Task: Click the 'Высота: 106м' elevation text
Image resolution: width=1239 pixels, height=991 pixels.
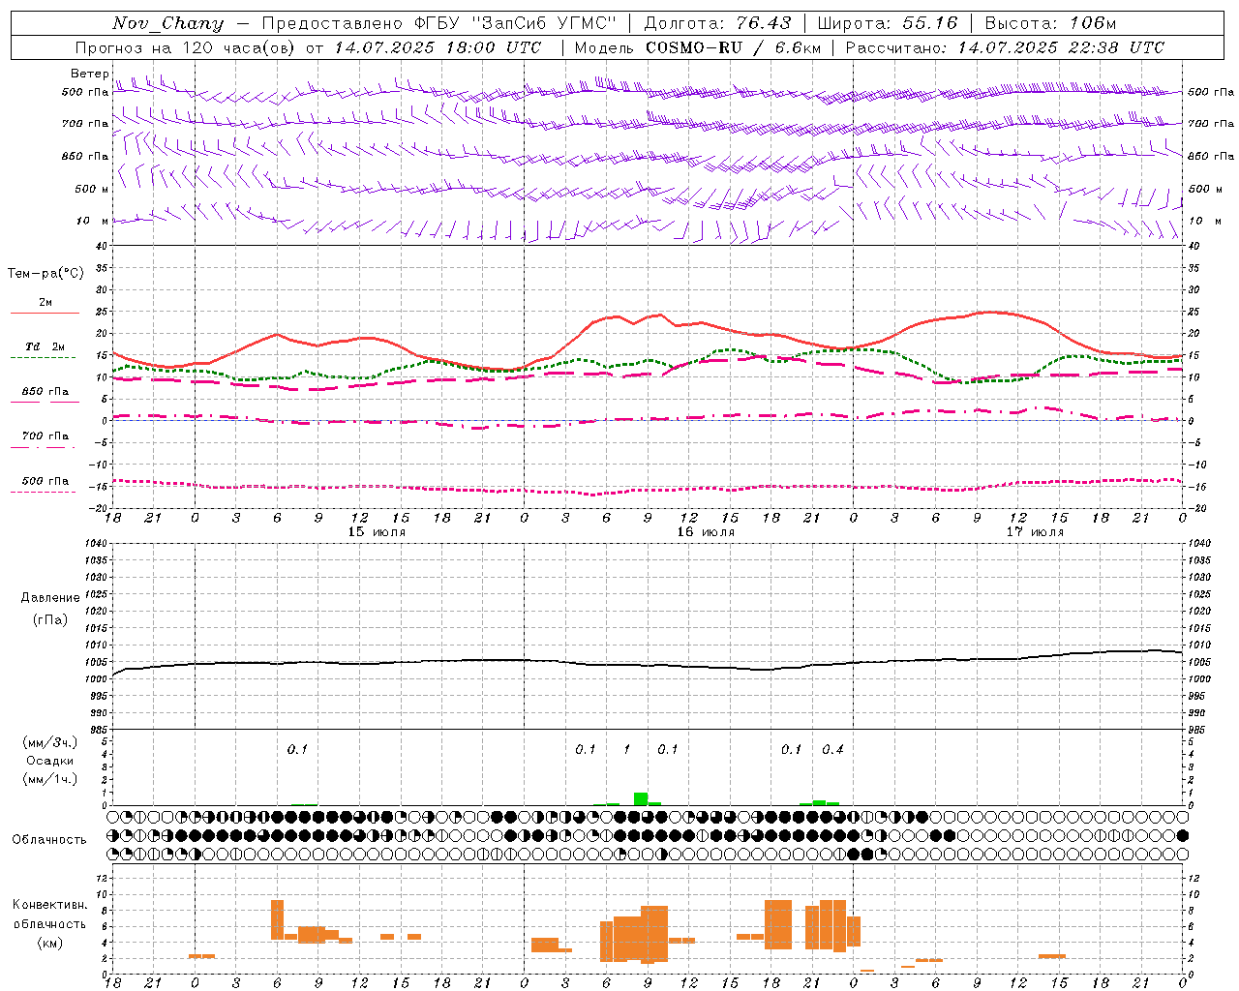Action: (x=1050, y=23)
